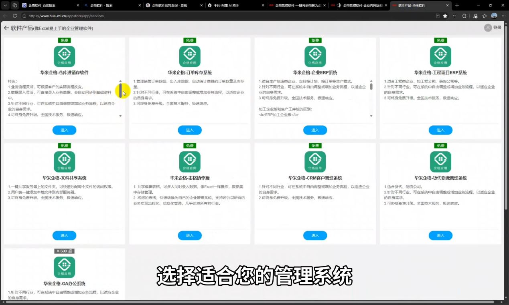Click the 免费 badge on 货代物流管理系统 card
The height and width of the screenshot is (305, 509).
[440, 146]
